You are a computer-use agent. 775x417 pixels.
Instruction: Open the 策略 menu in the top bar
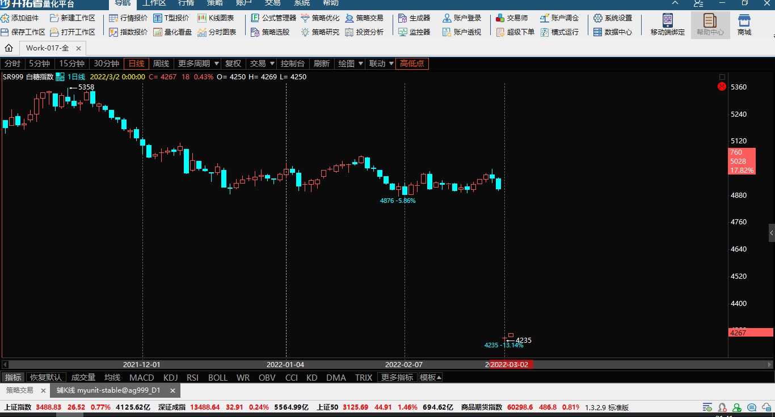[215, 3]
